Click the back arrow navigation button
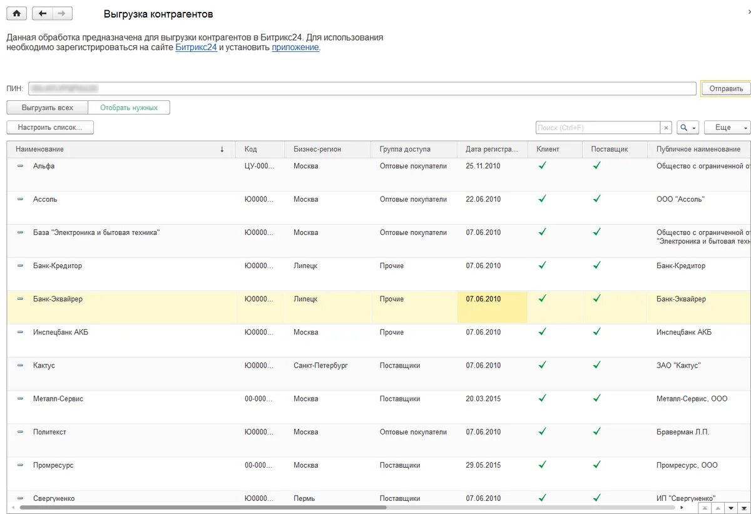751x514 pixels. [43, 13]
